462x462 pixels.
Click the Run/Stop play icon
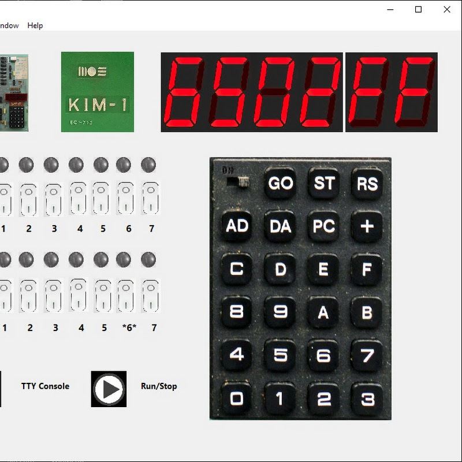(109, 389)
